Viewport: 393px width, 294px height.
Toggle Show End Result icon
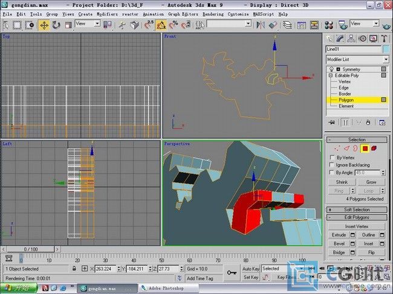(345, 123)
